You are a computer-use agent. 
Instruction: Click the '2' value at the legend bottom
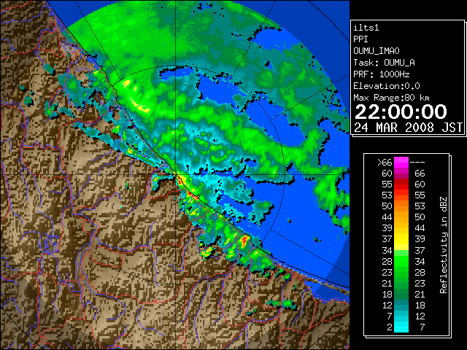pos(390,327)
